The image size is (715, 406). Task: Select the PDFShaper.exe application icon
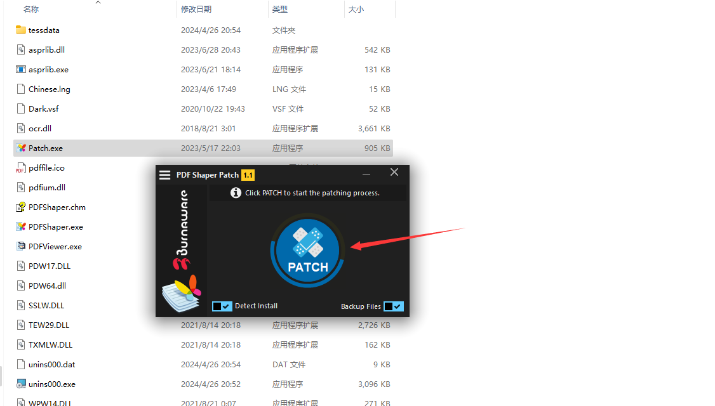pos(20,226)
